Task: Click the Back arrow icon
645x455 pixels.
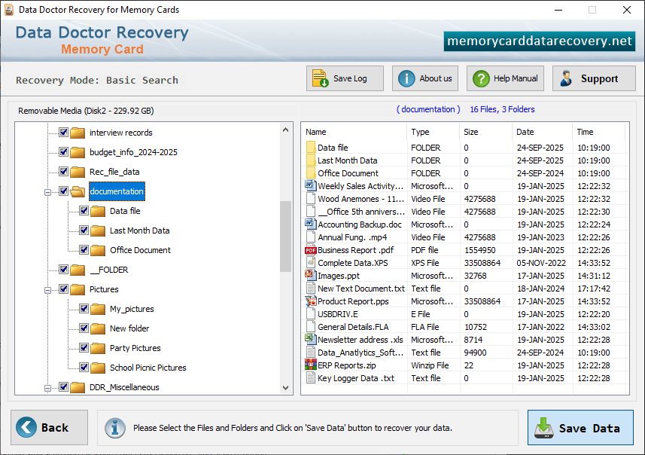Action: point(26,427)
